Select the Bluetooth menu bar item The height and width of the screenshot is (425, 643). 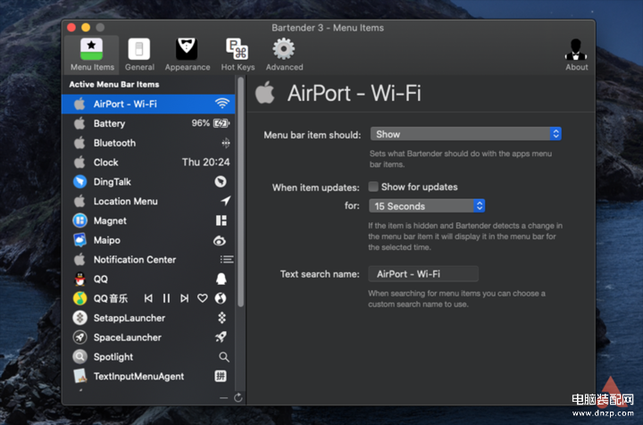coord(148,143)
